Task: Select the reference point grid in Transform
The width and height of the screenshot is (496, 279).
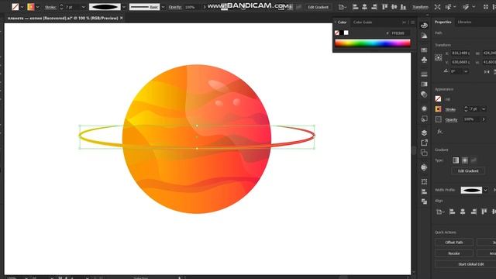Action: [439, 57]
